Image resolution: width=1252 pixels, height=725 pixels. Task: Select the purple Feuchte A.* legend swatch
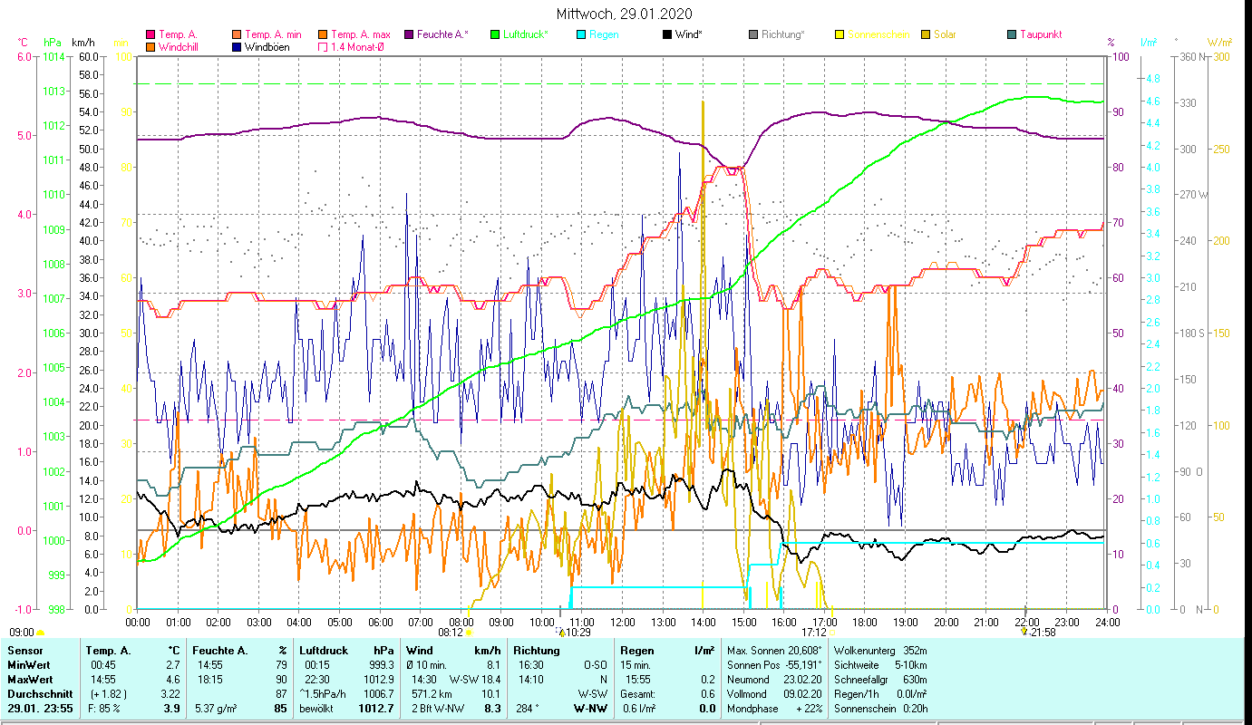coord(408,35)
